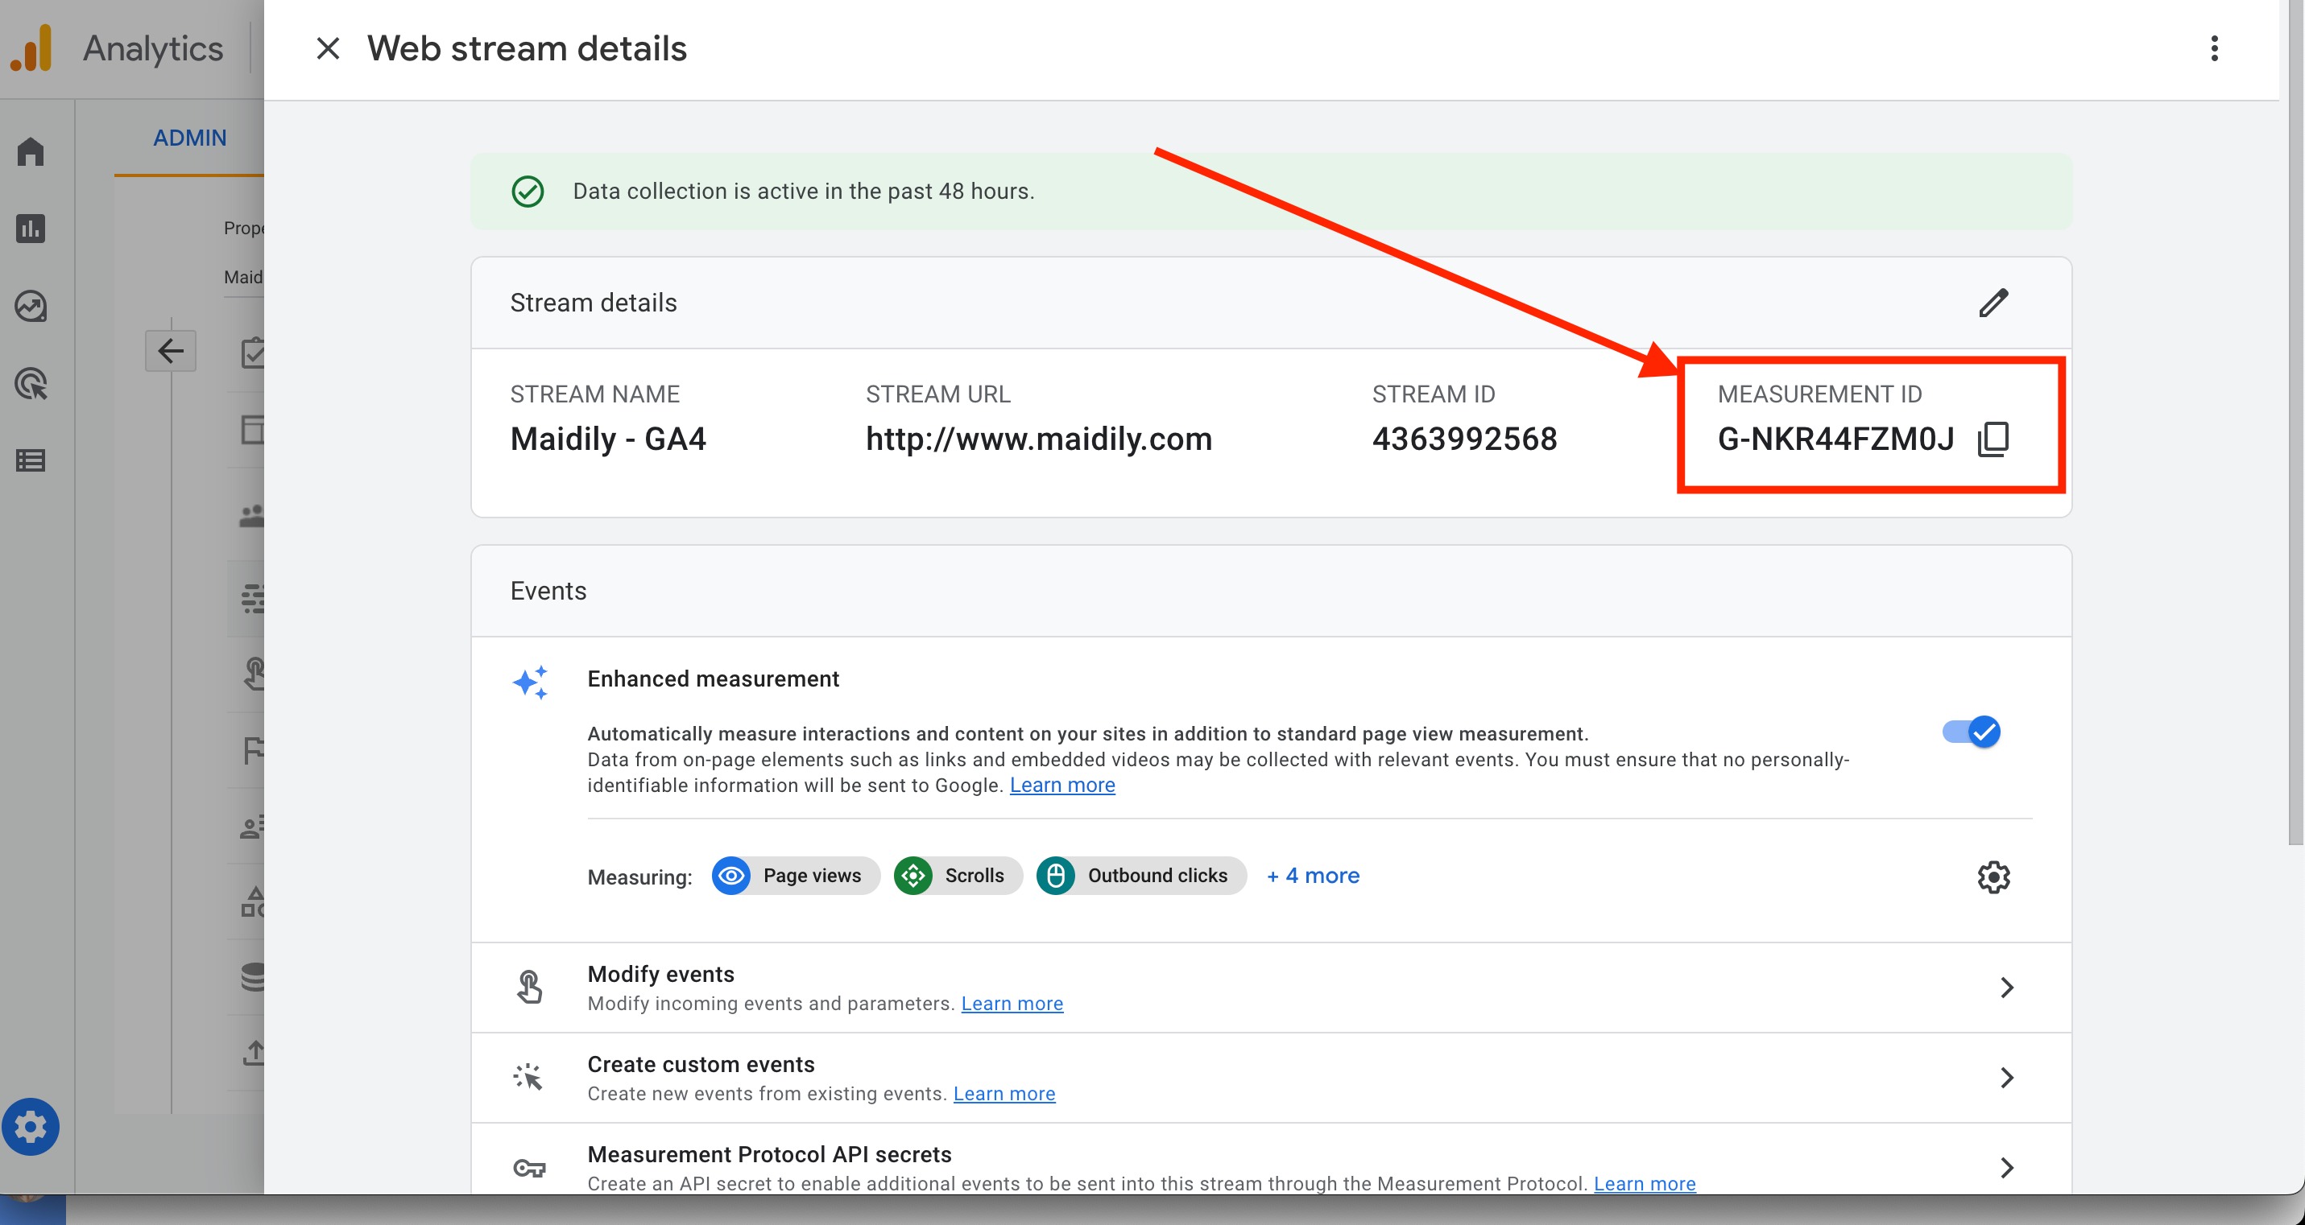Open Learn more link for Measurement Protocol
The width and height of the screenshot is (2305, 1225).
[1645, 1184]
